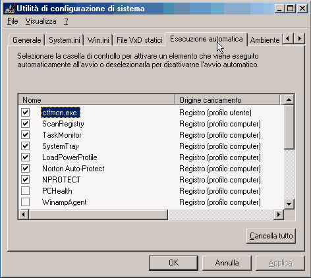Click the horizontal scroll right arrow
311x278 pixels.
click(279, 214)
